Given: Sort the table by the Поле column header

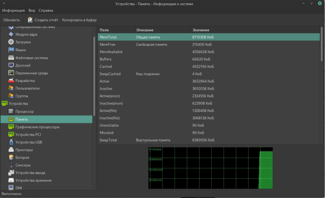Looking at the screenshot, I should click(x=104, y=30).
